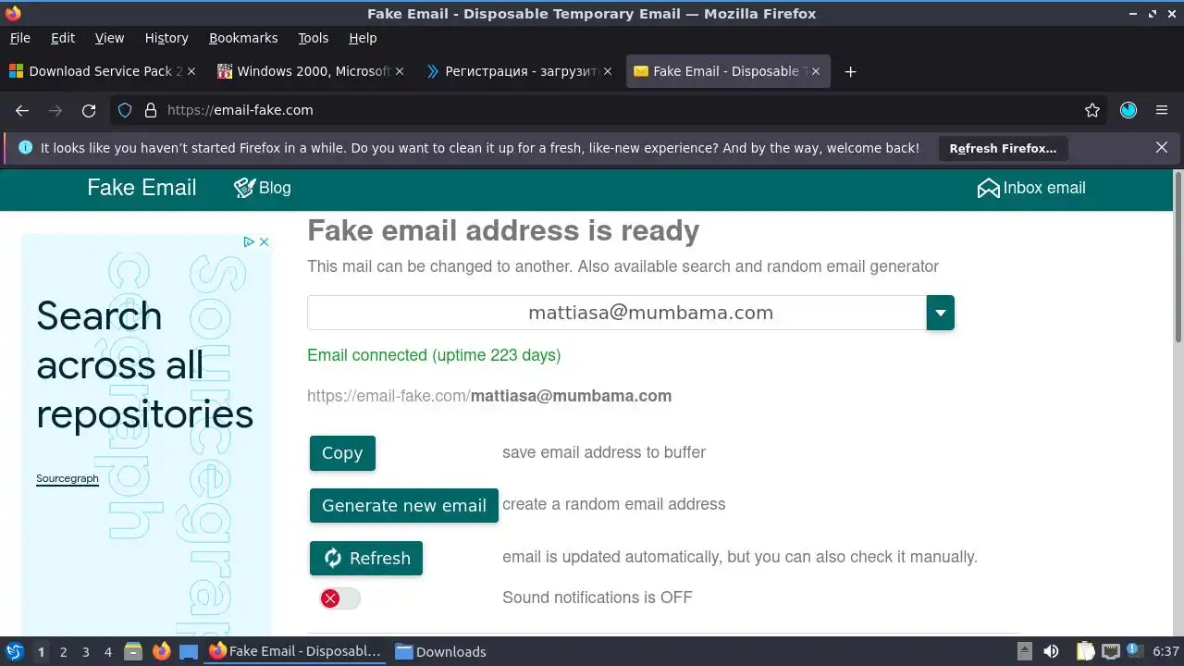
Task: Open the tracking protection shield icon
Action: click(x=125, y=110)
